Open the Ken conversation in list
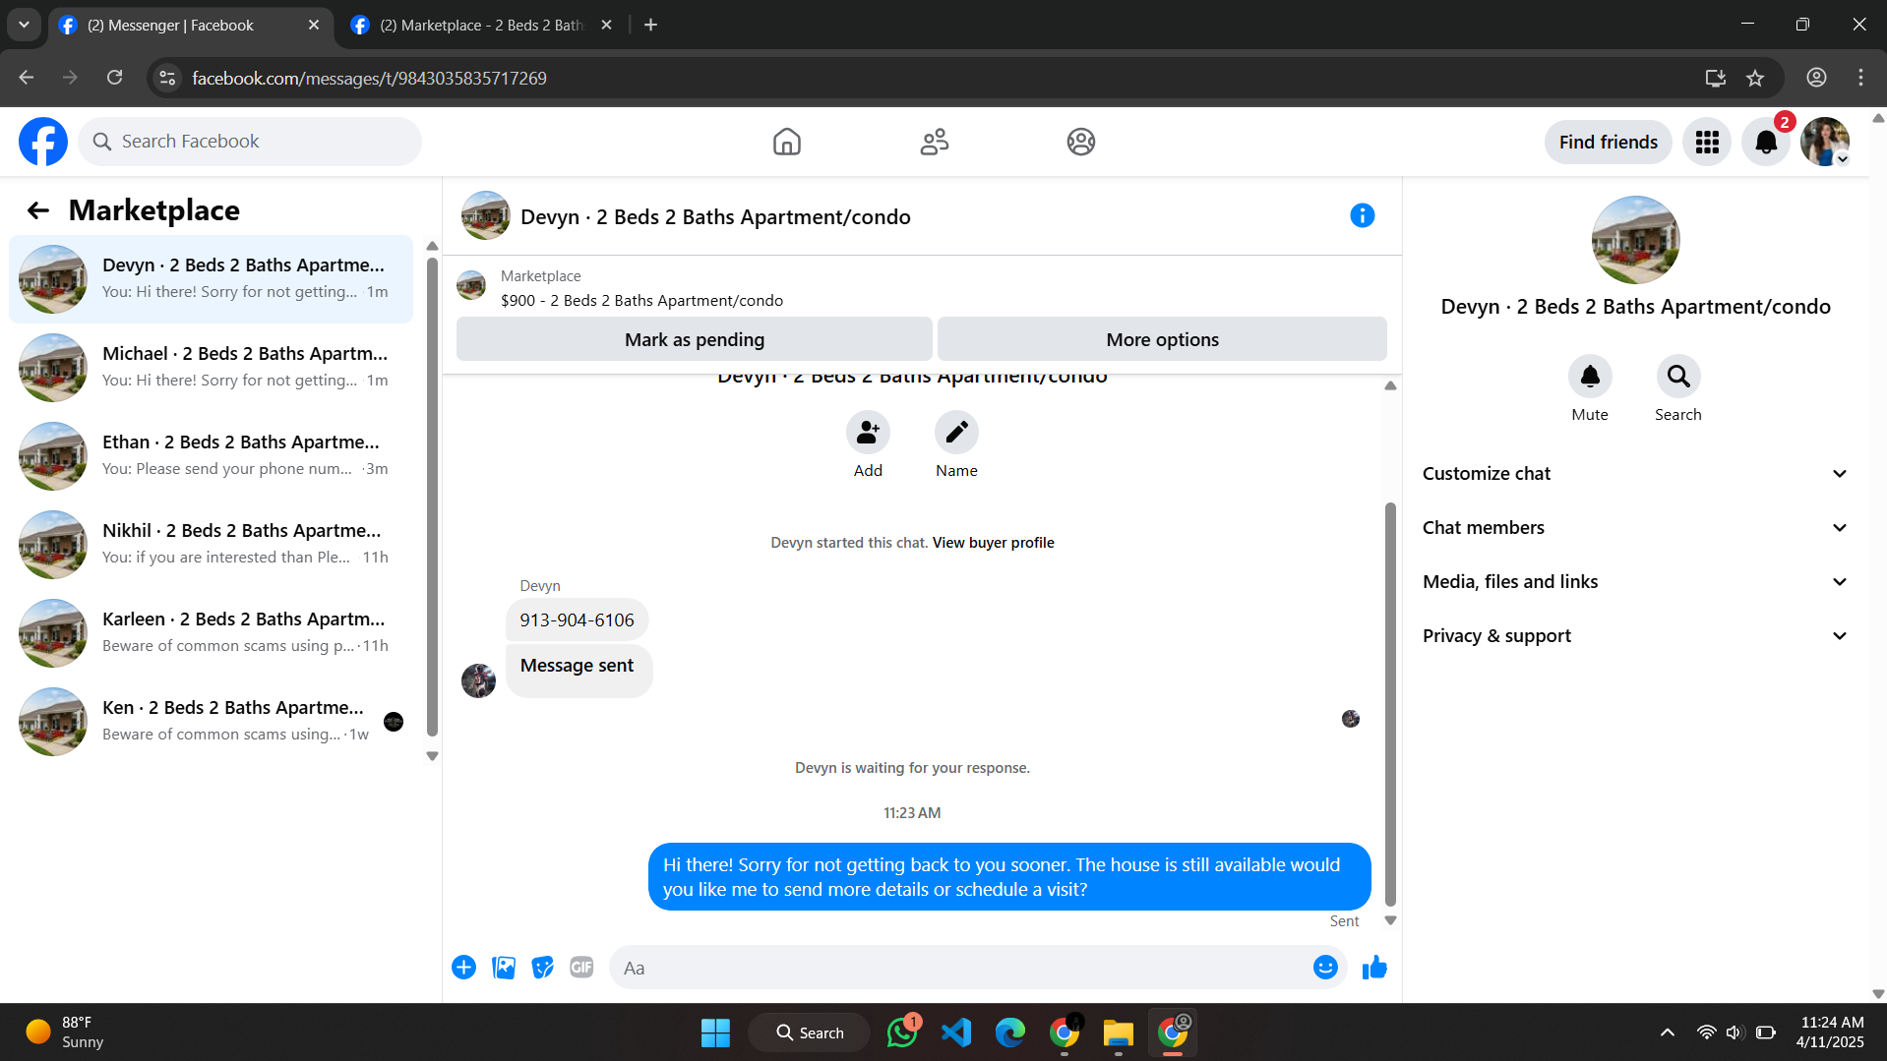1887x1061 pixels. (x=212, y=722)
